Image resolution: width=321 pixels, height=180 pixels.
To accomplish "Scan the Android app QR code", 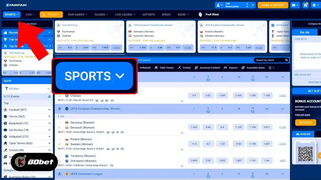I will tap(305, 154).
